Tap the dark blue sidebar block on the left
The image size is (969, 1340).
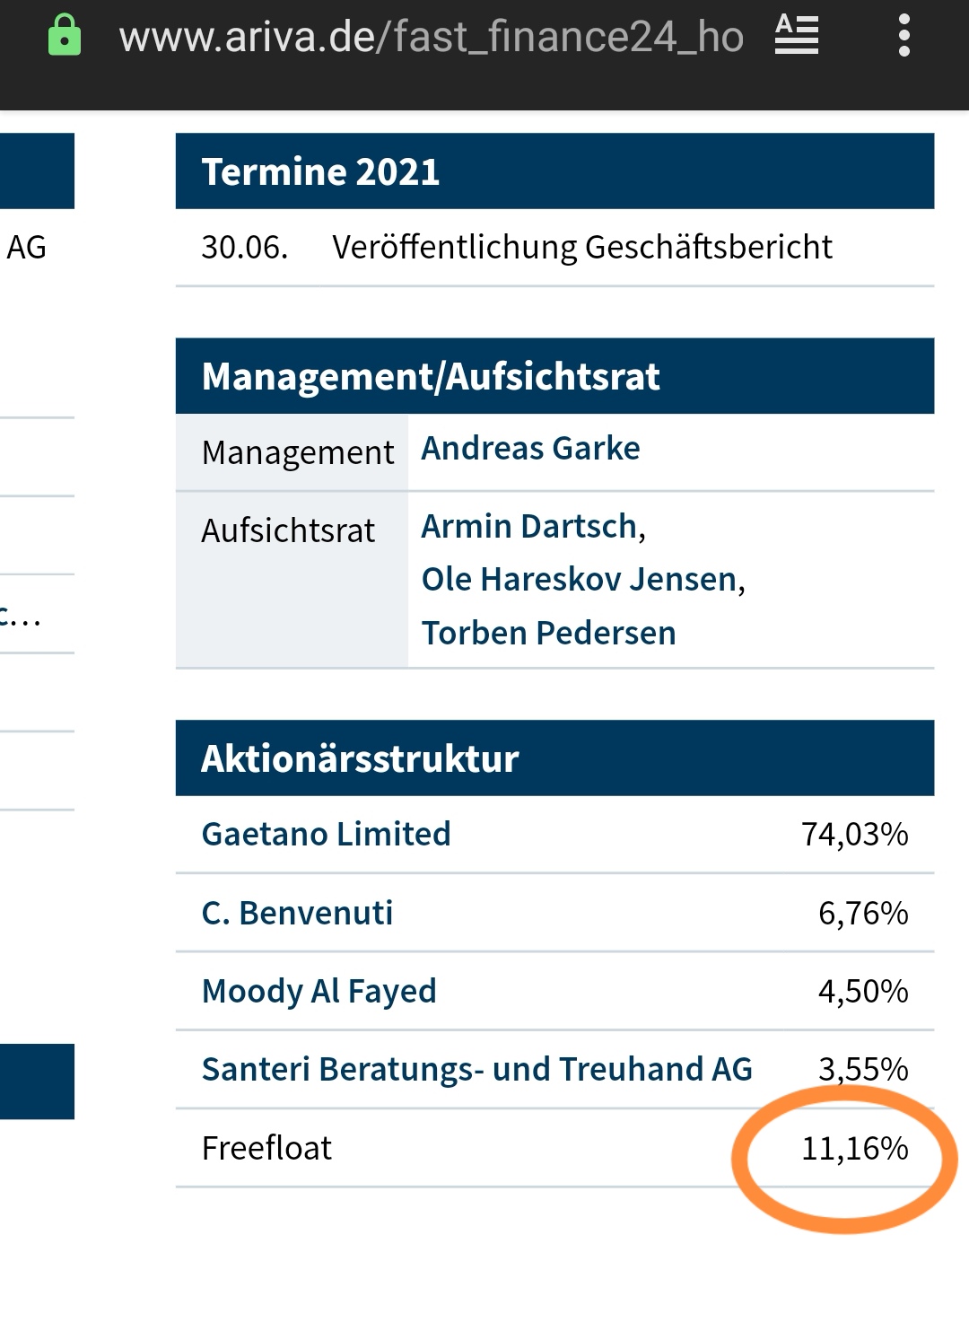point(36,171)
